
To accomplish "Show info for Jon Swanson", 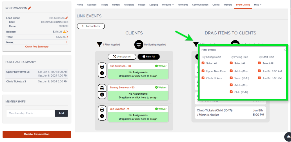I will pos(102,116).
